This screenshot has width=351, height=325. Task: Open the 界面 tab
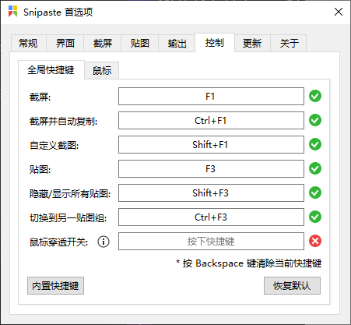[65, 43]
